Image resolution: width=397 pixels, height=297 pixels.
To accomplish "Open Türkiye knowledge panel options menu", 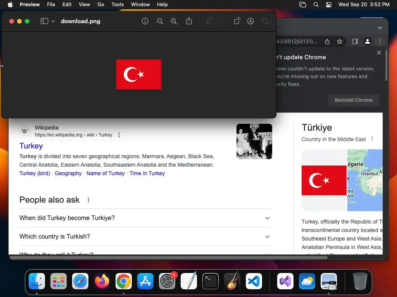I will pyautogui.click(x=372, y=139).
